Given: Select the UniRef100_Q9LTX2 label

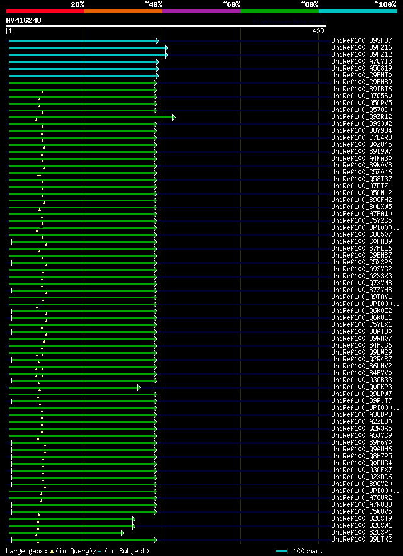Looking at the screenshot, I should (361, 539).
